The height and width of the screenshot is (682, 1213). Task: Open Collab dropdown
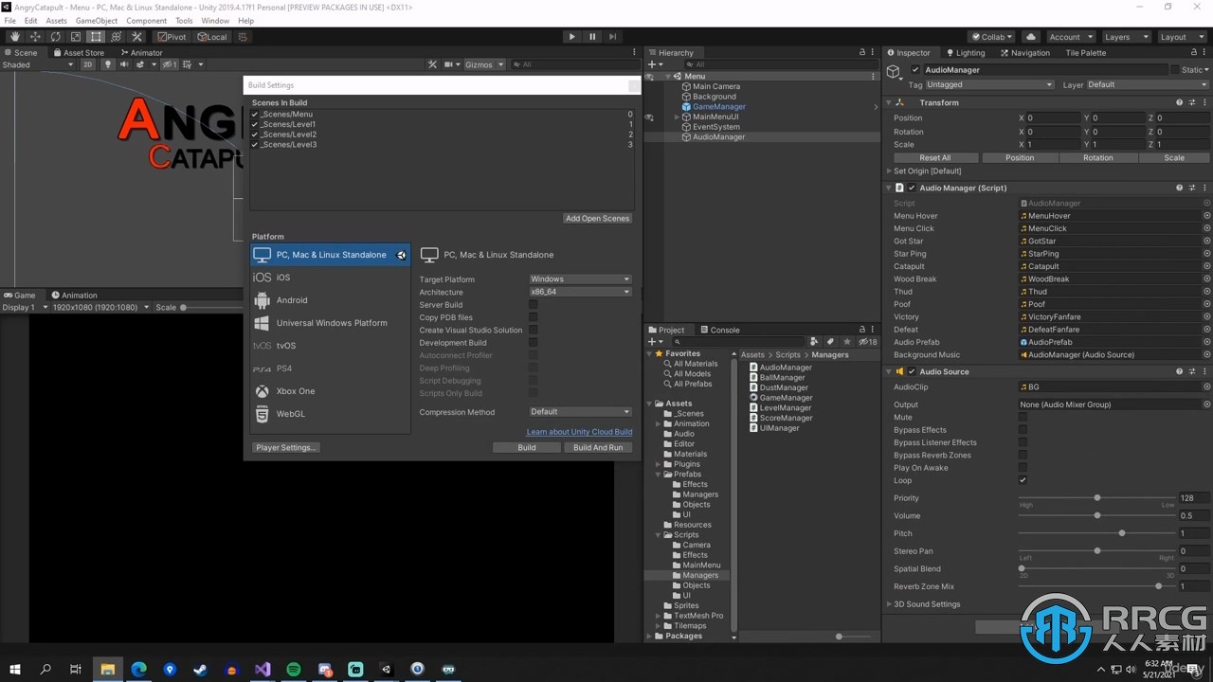992,37
